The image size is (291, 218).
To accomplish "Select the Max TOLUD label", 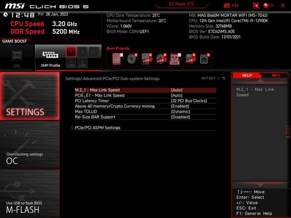I will tap(86, 112).
